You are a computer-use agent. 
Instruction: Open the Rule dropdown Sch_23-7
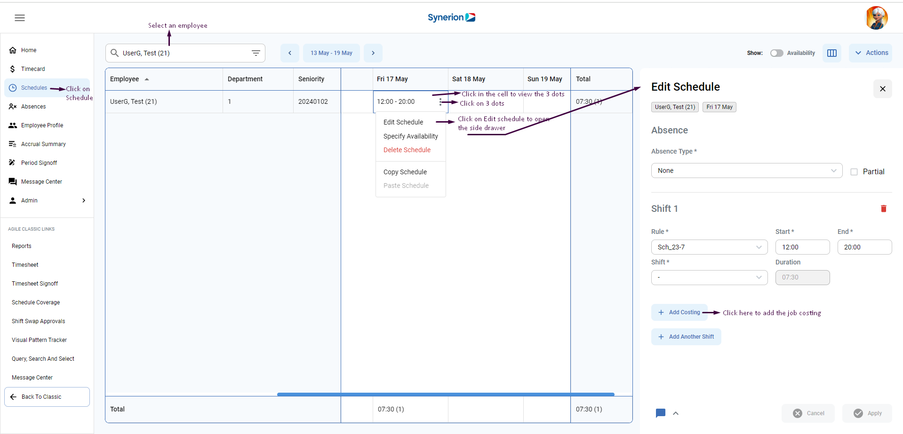[709, 247]
